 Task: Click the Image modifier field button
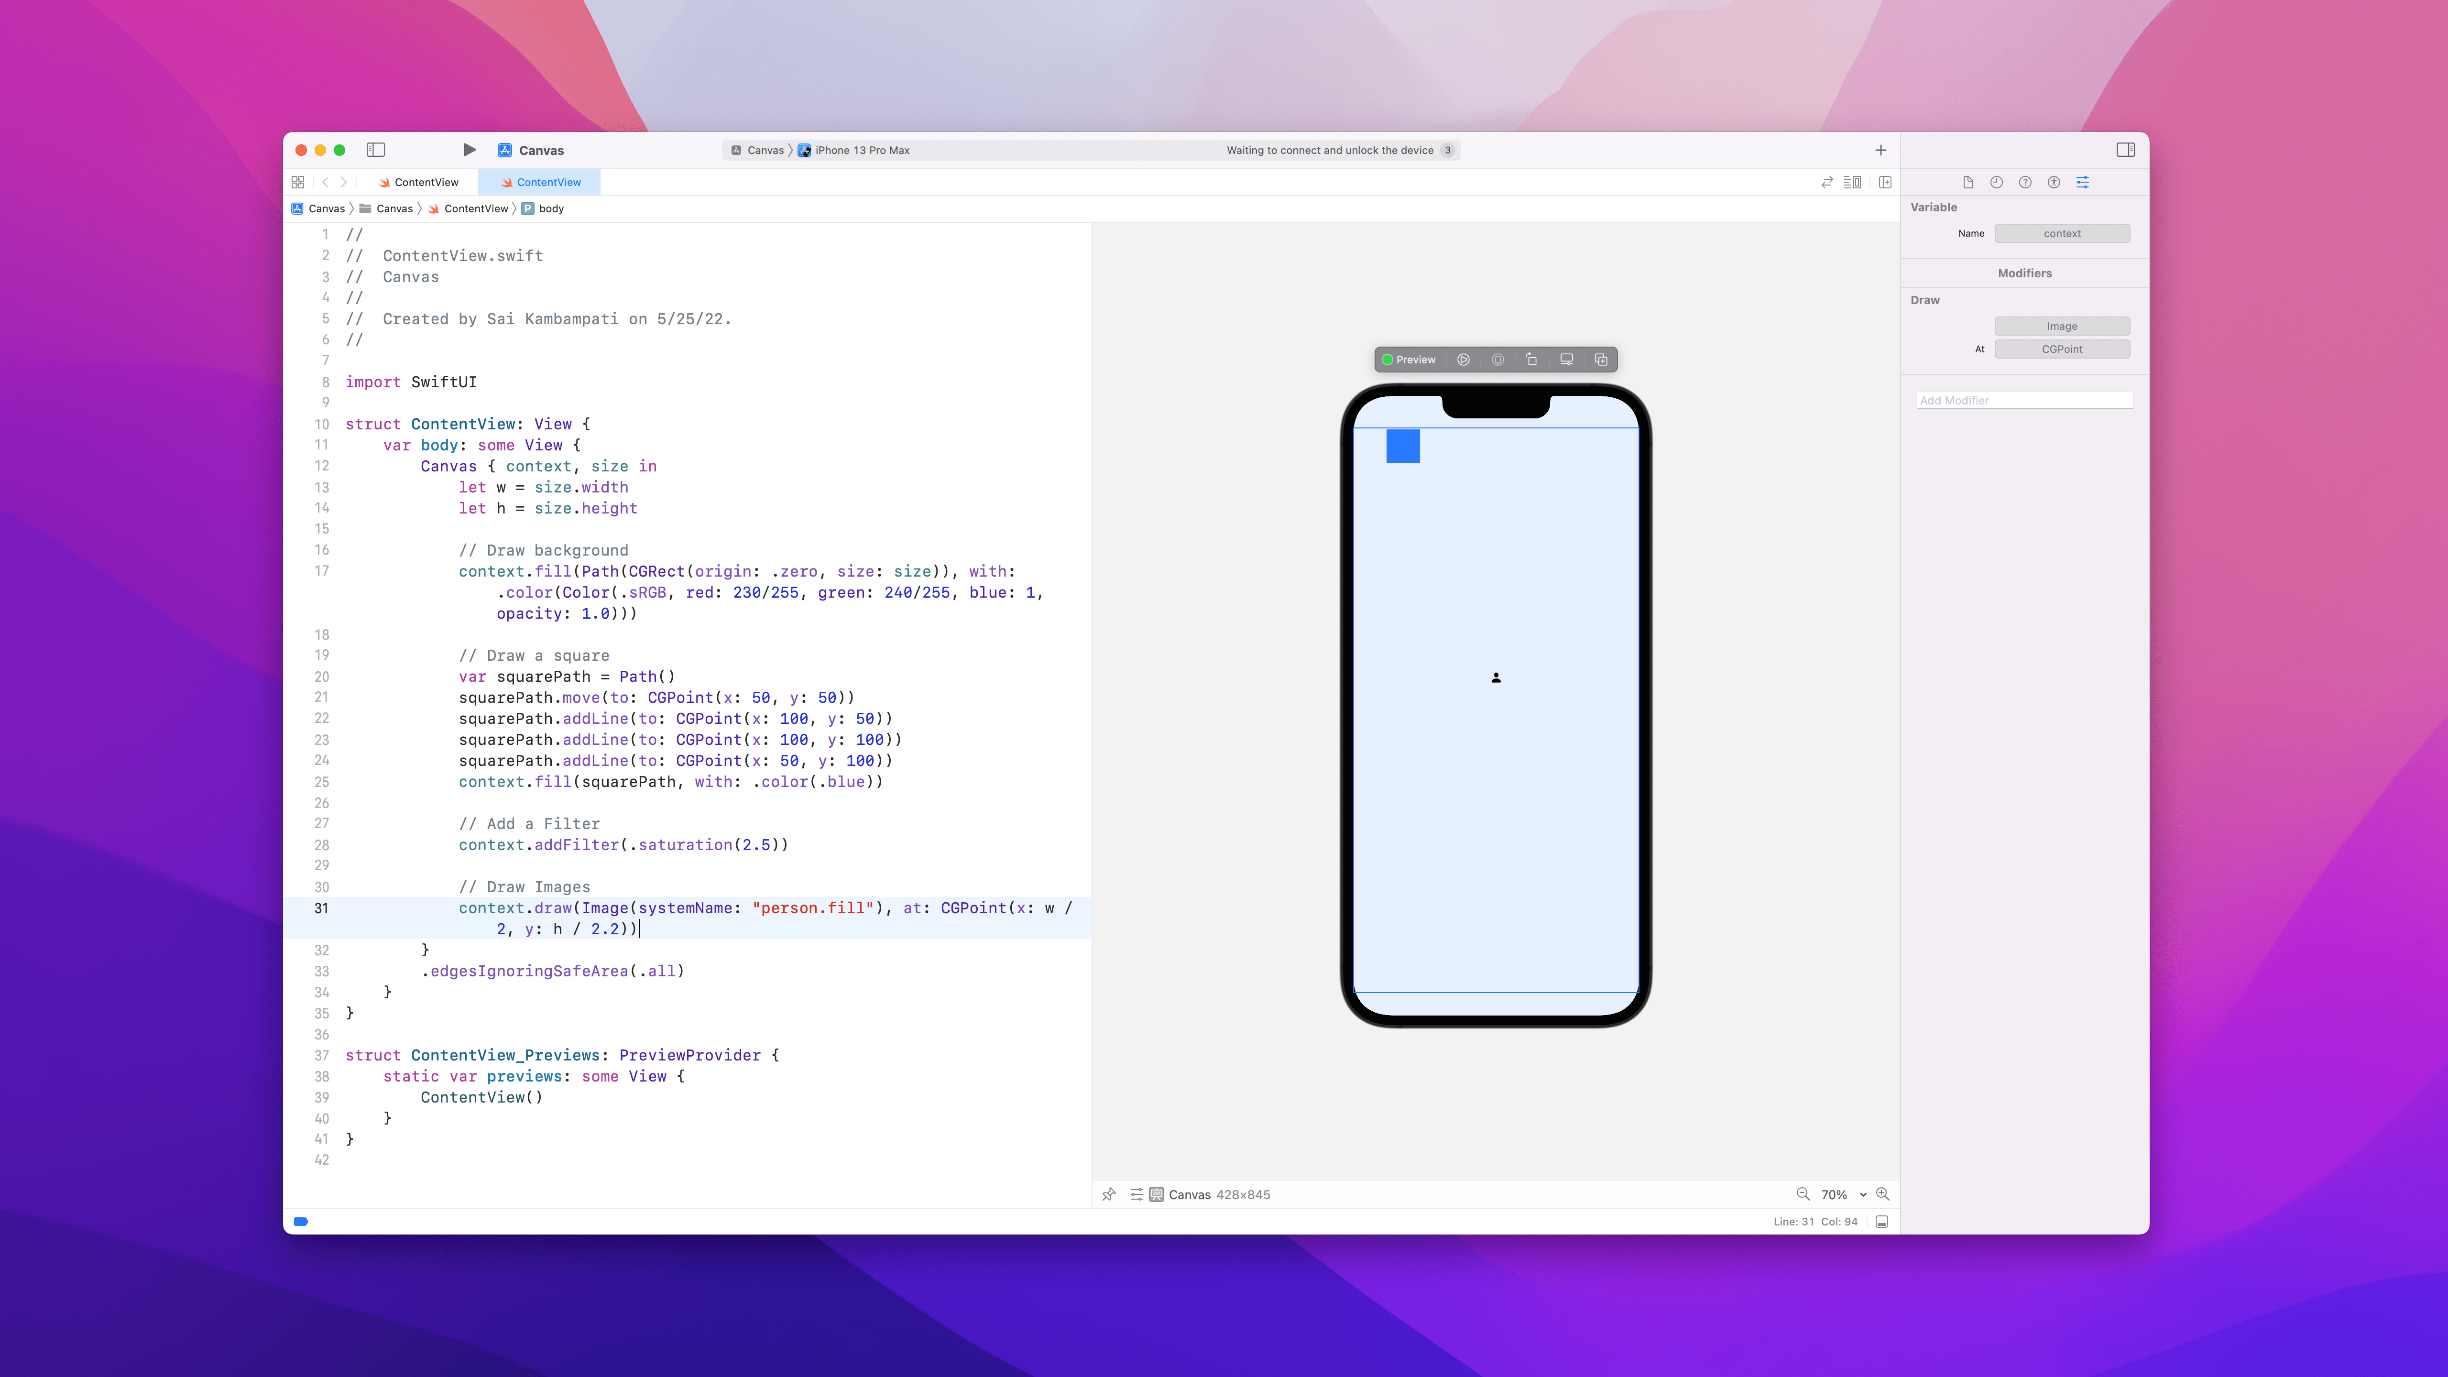2061,326
